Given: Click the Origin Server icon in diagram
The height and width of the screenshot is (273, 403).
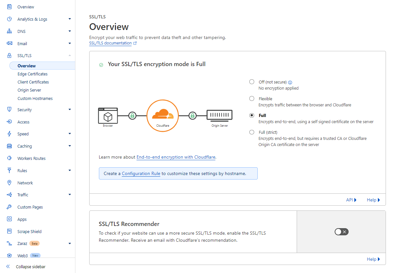Looking at the screenshot, I should 219,115.
